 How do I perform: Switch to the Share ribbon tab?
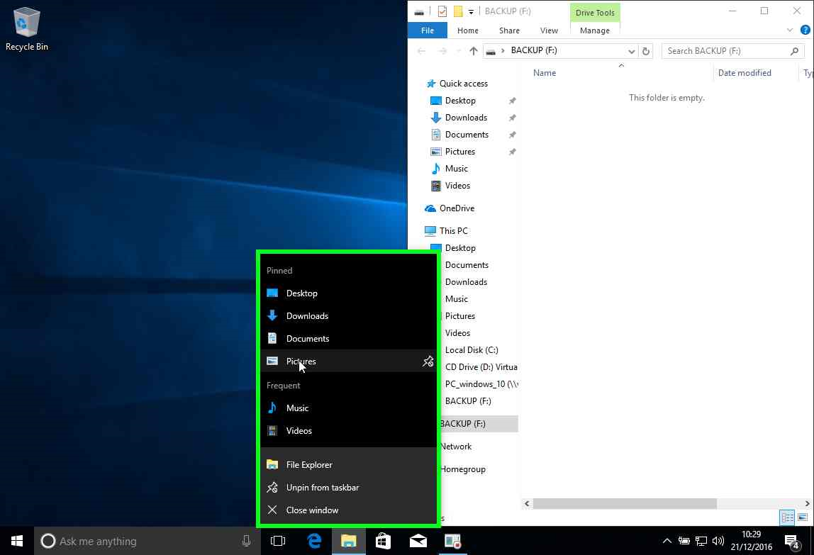pyautogui.click(x=509, y=30)
